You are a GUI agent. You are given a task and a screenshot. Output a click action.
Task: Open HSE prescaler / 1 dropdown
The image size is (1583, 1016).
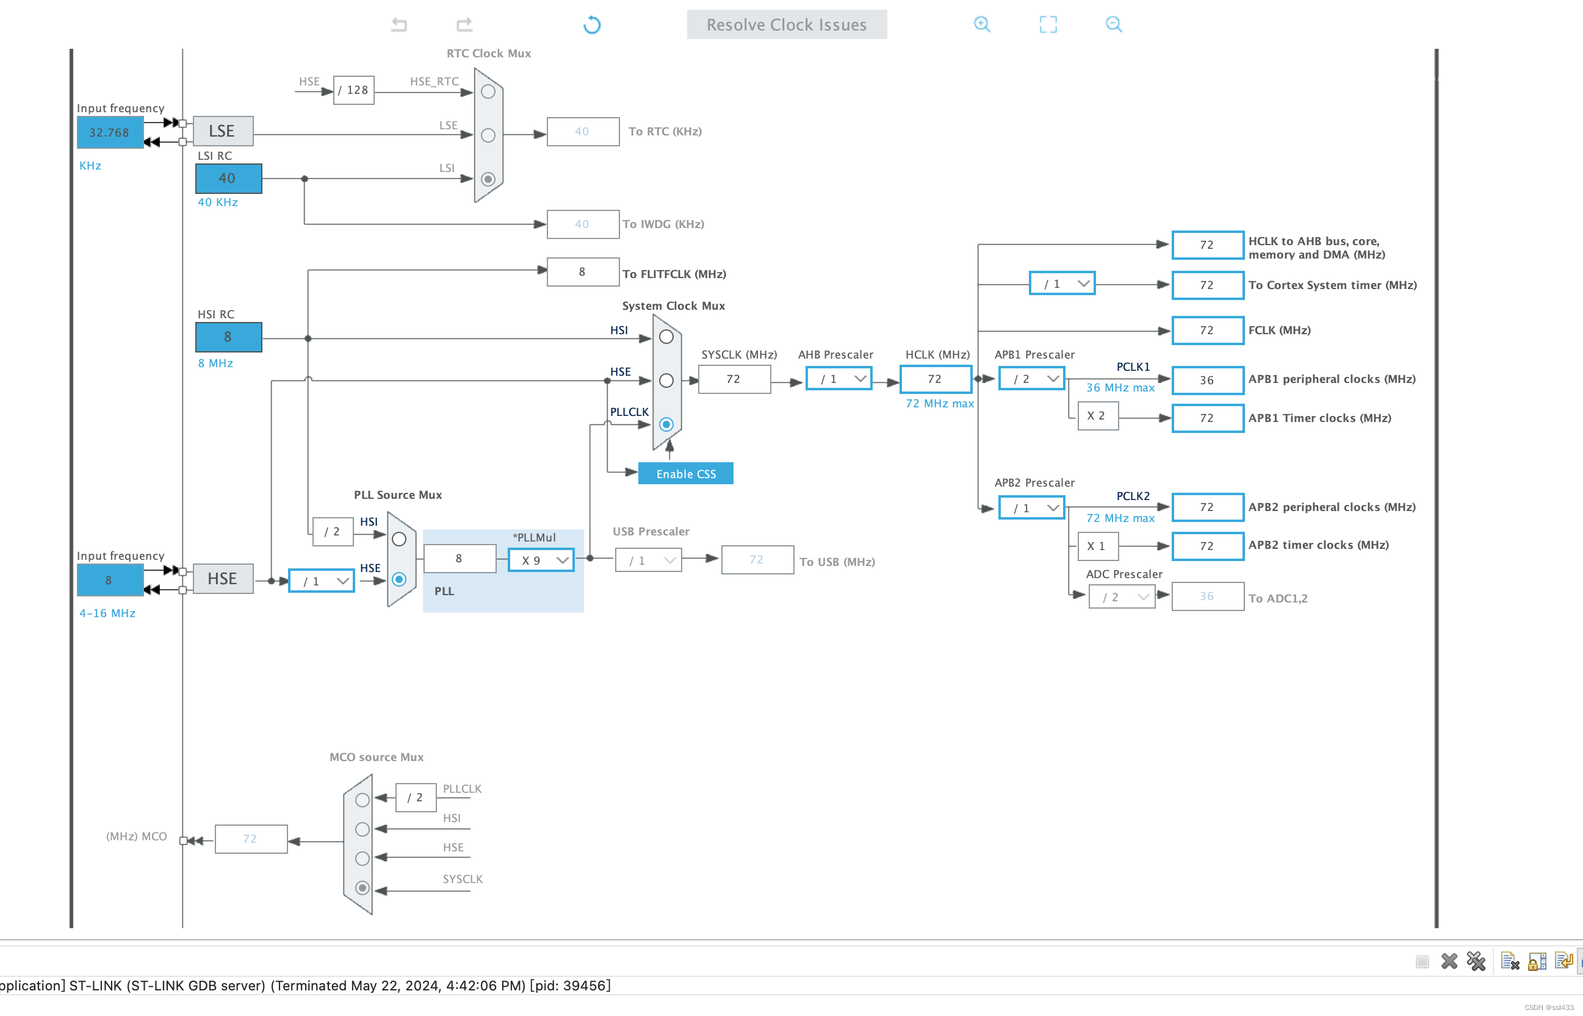pos(322,581)
